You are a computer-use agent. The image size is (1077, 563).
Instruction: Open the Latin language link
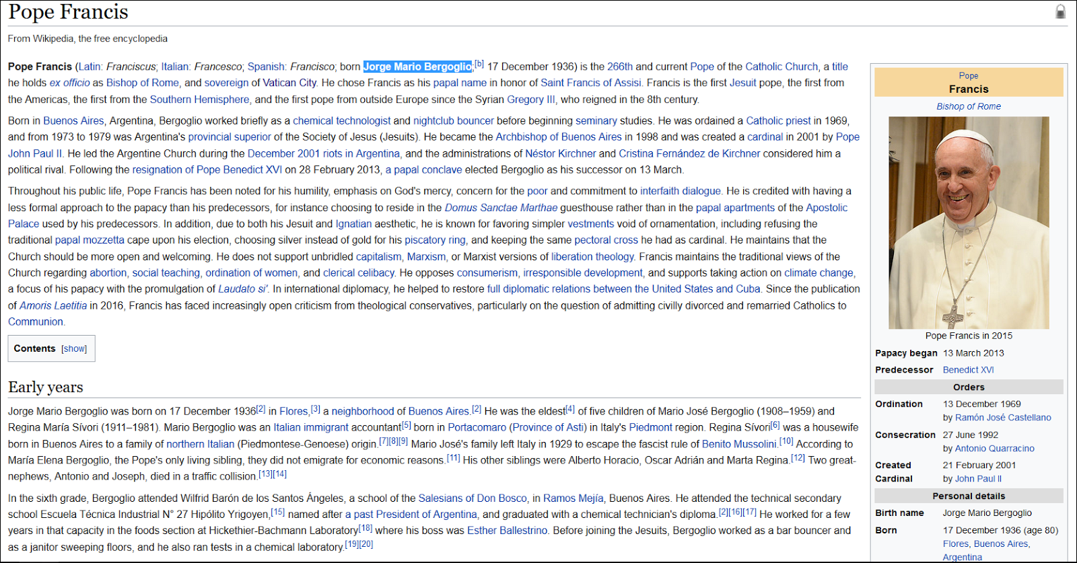[90, 67]
